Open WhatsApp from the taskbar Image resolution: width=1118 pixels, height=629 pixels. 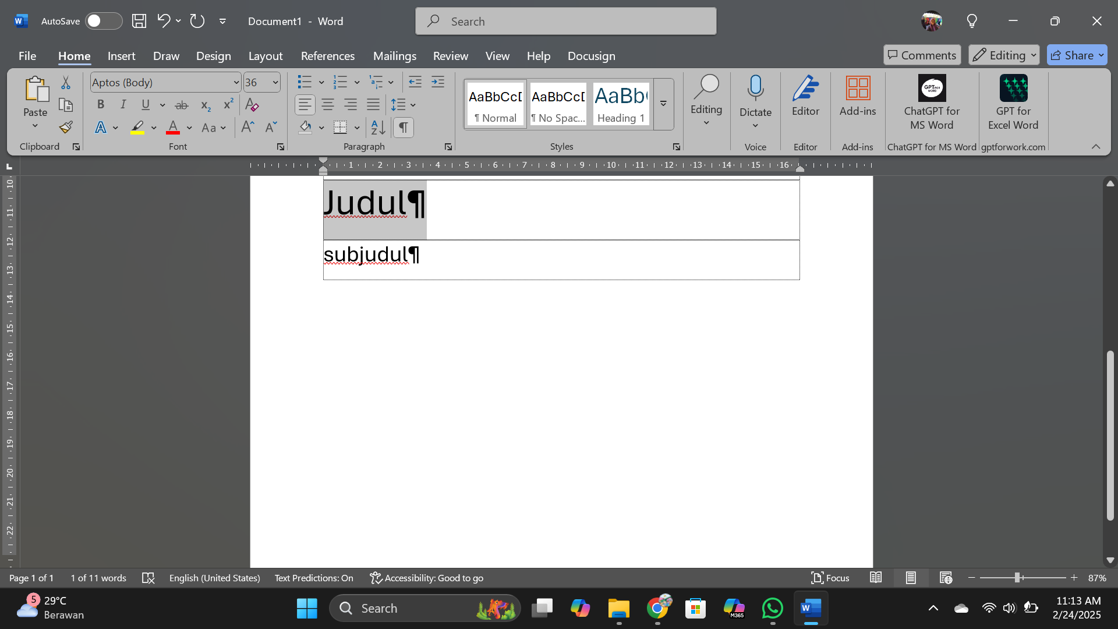(772, 608)
